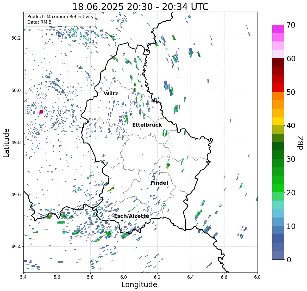
Task: Click the latitude tick label 50.0
Action: pyautogui.click(x=16, y=90)
